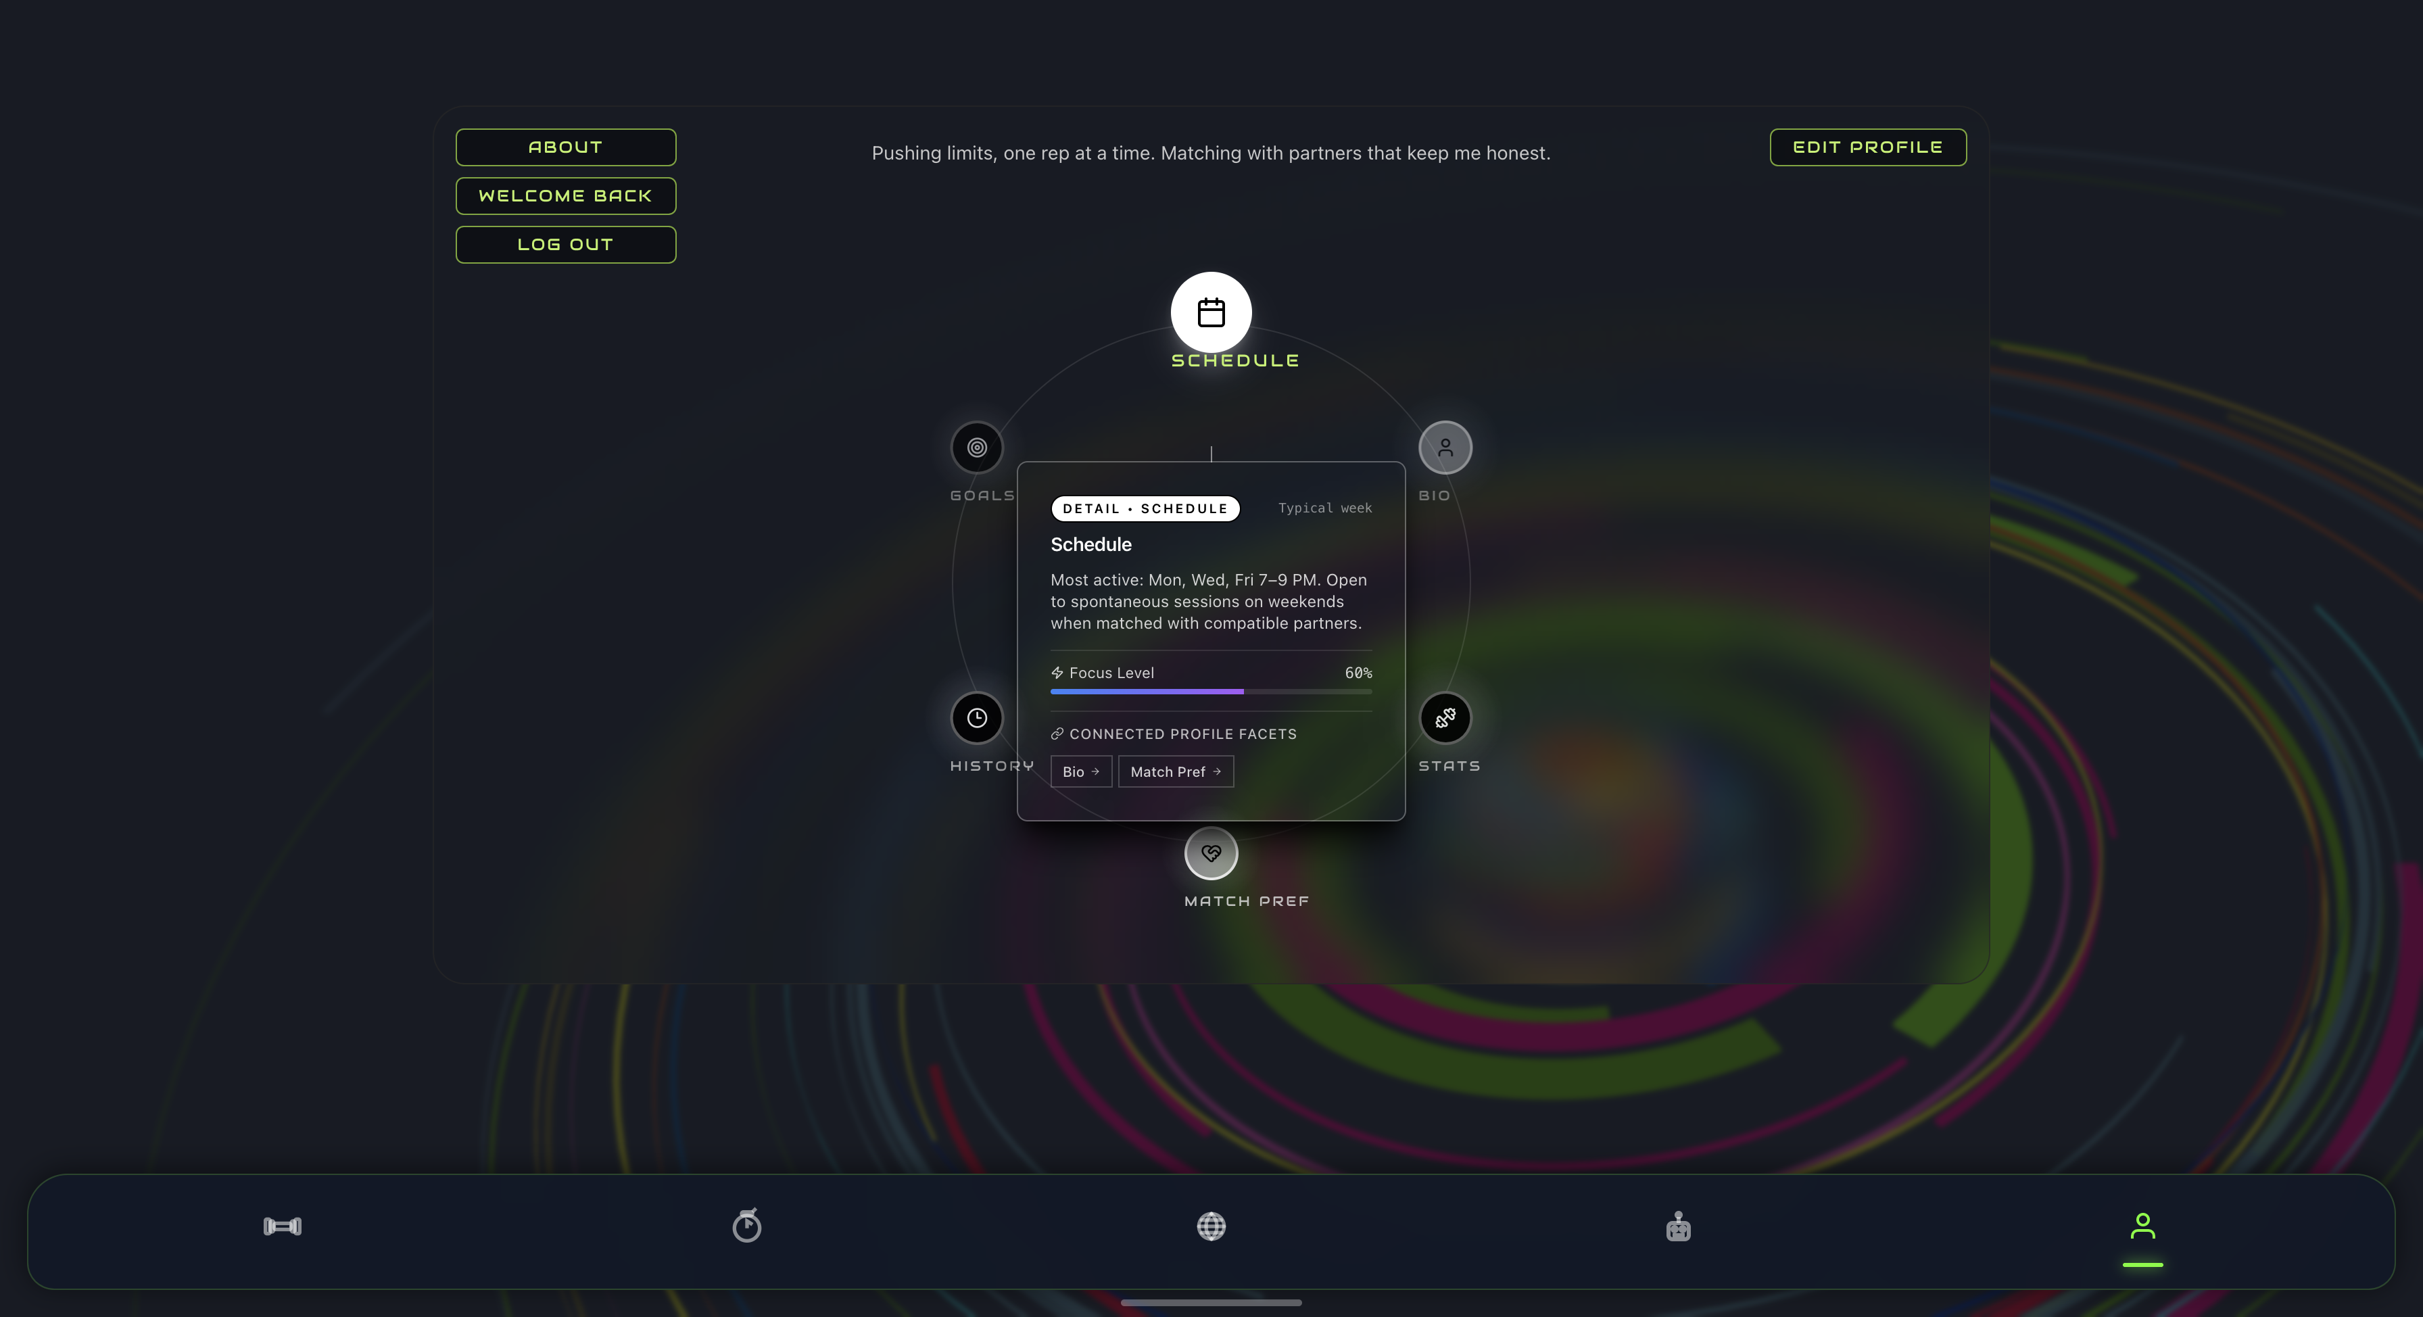Viewport: 2423px width, 1317px height.
Task: Follow the Match Pref facet chip
Action: point(1175,771)
